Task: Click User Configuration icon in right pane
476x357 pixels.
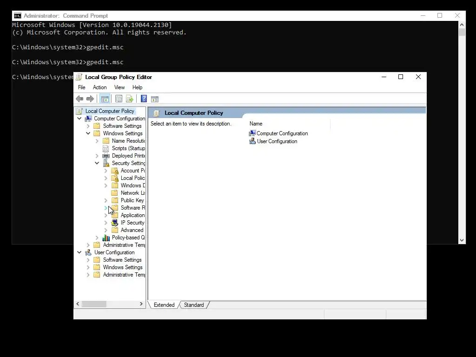Action: click(252, 141)
